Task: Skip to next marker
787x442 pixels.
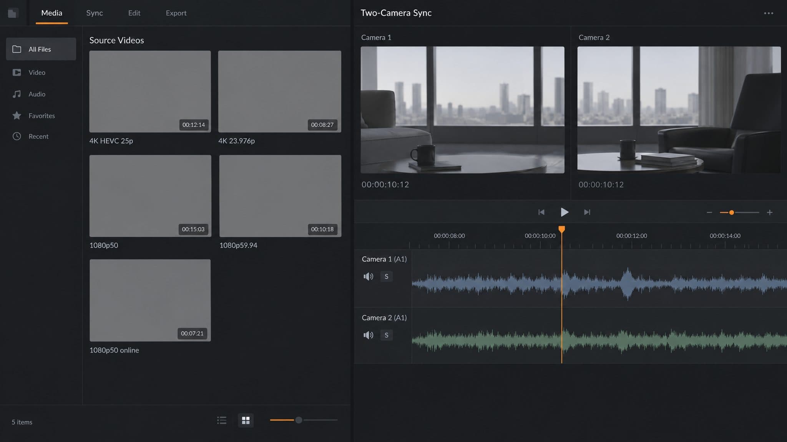Action: (587, 212)
